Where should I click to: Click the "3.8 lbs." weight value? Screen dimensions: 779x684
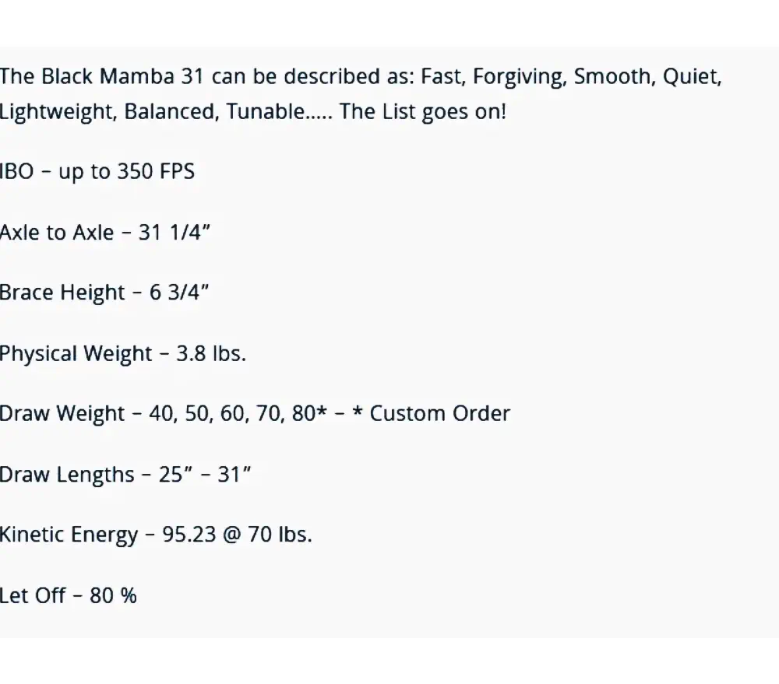click(x=211, y=353)
